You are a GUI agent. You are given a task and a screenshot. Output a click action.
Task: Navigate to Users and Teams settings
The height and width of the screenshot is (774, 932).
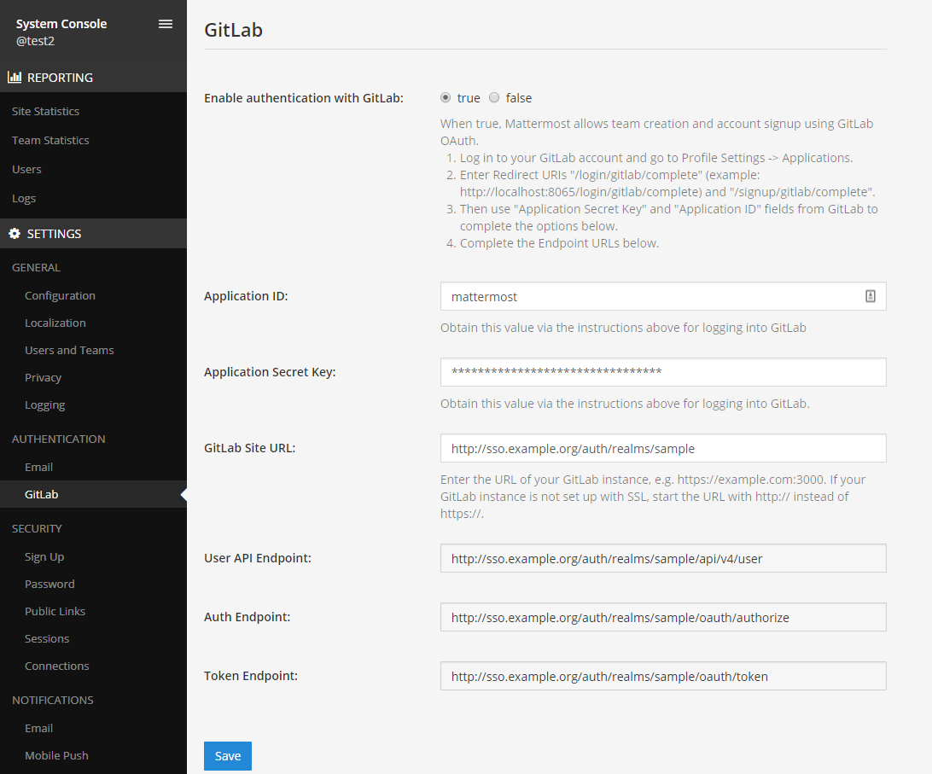(69, 350)
